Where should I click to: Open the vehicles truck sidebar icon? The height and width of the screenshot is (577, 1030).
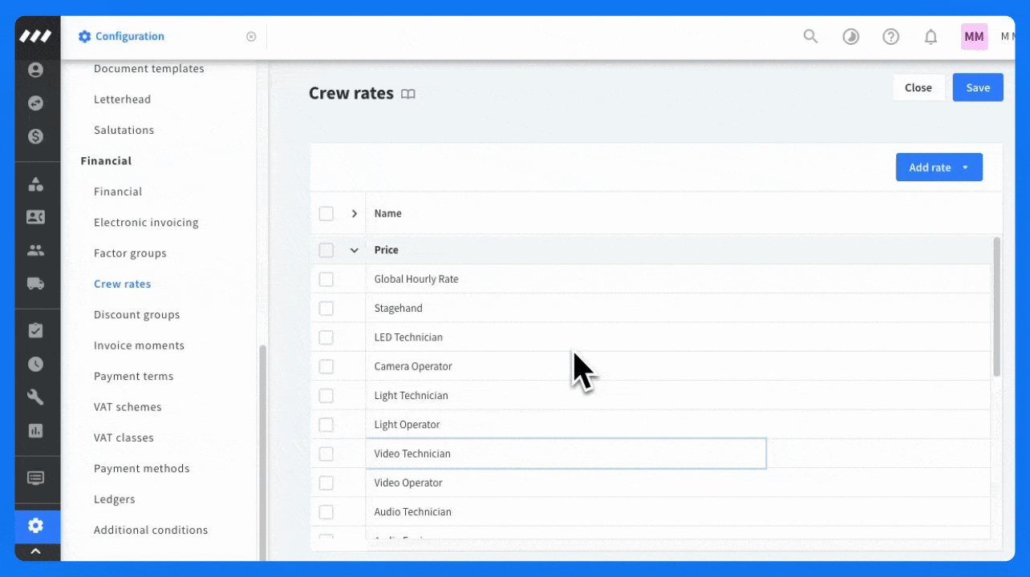point(35,283)
